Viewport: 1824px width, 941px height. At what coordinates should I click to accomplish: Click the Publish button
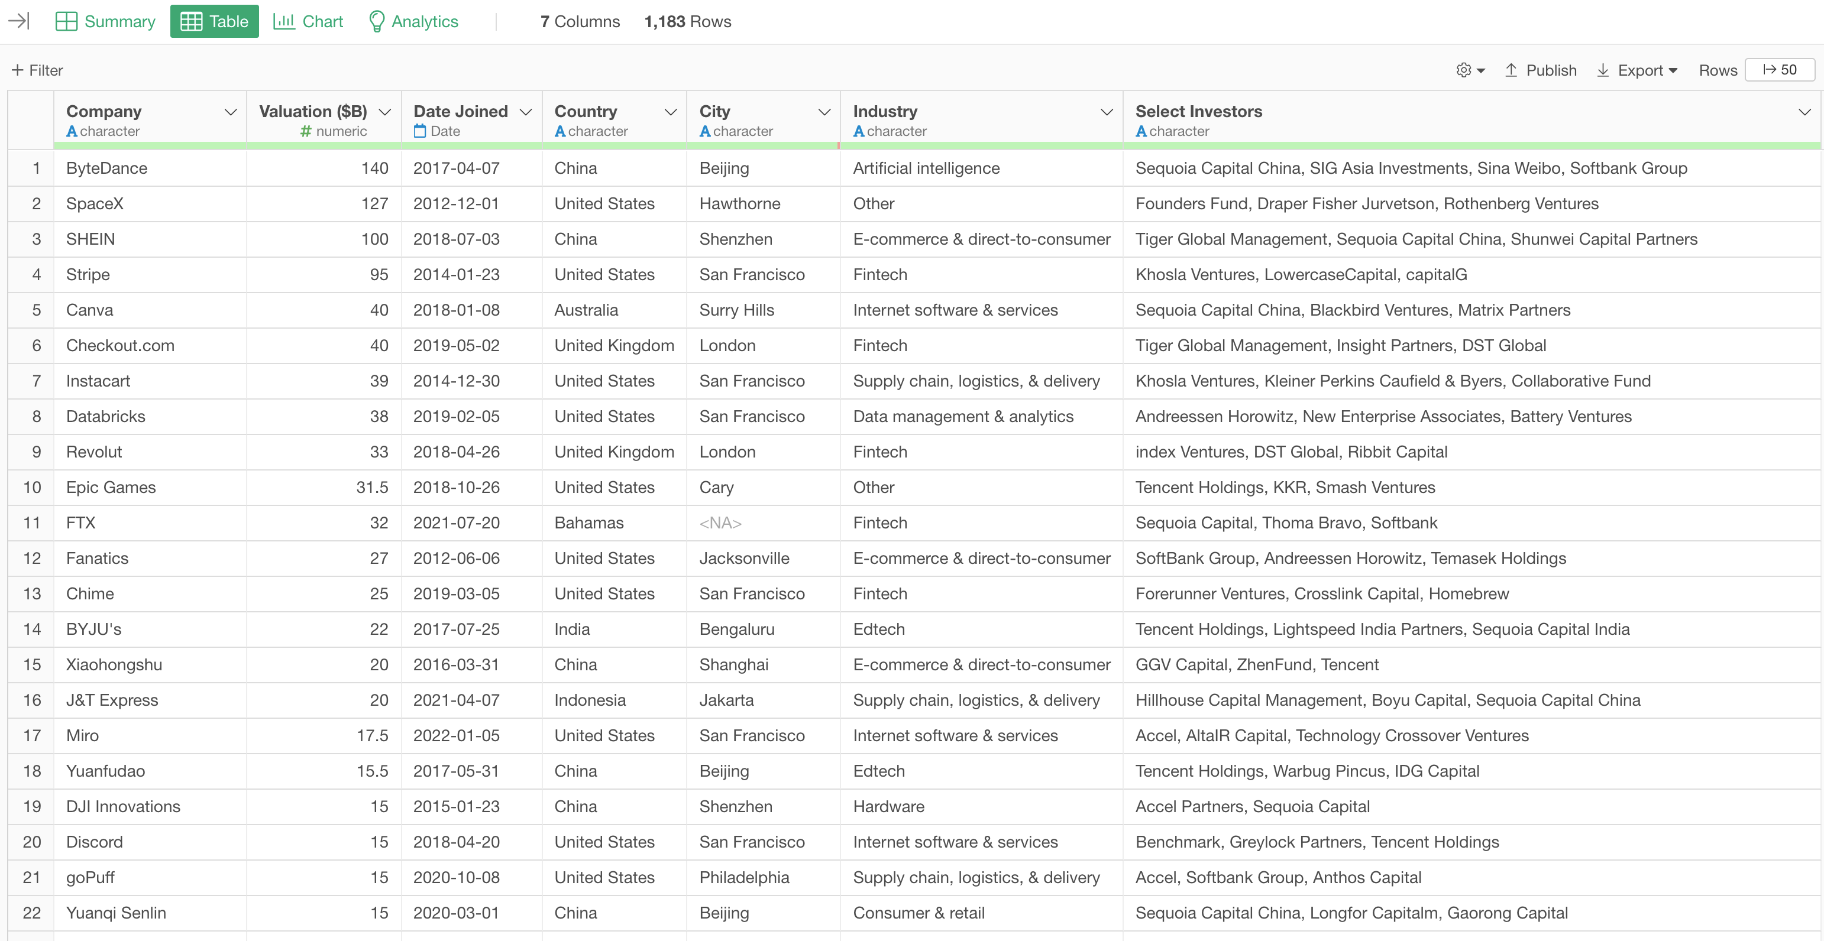pyautogui.click(x=1541, y=70)
